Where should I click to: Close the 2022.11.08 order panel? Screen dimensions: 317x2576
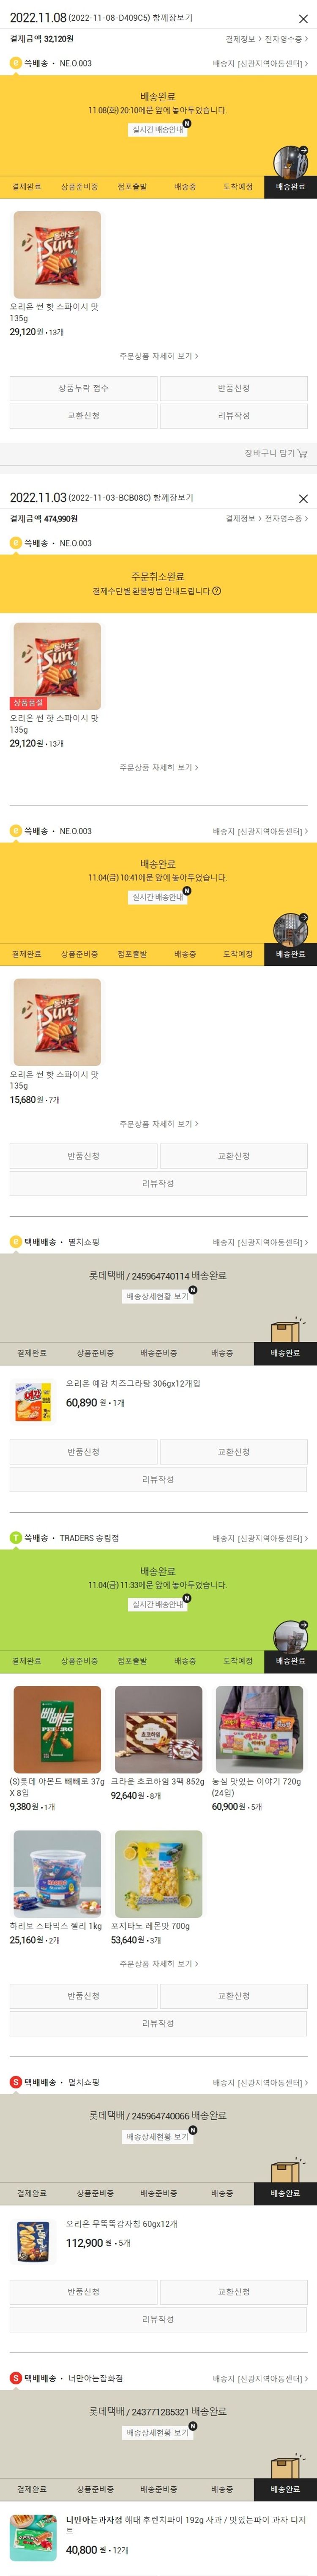point(303,19)
